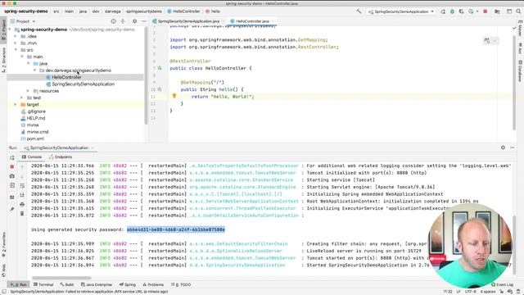Open Project Structure icon in top toolbar

497,11
